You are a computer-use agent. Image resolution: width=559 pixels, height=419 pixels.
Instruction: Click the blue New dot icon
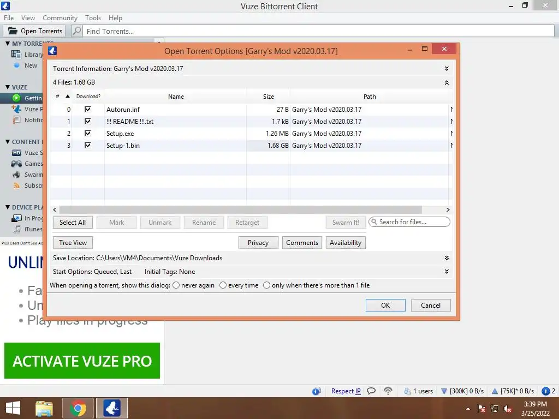(x=16, y=65)
